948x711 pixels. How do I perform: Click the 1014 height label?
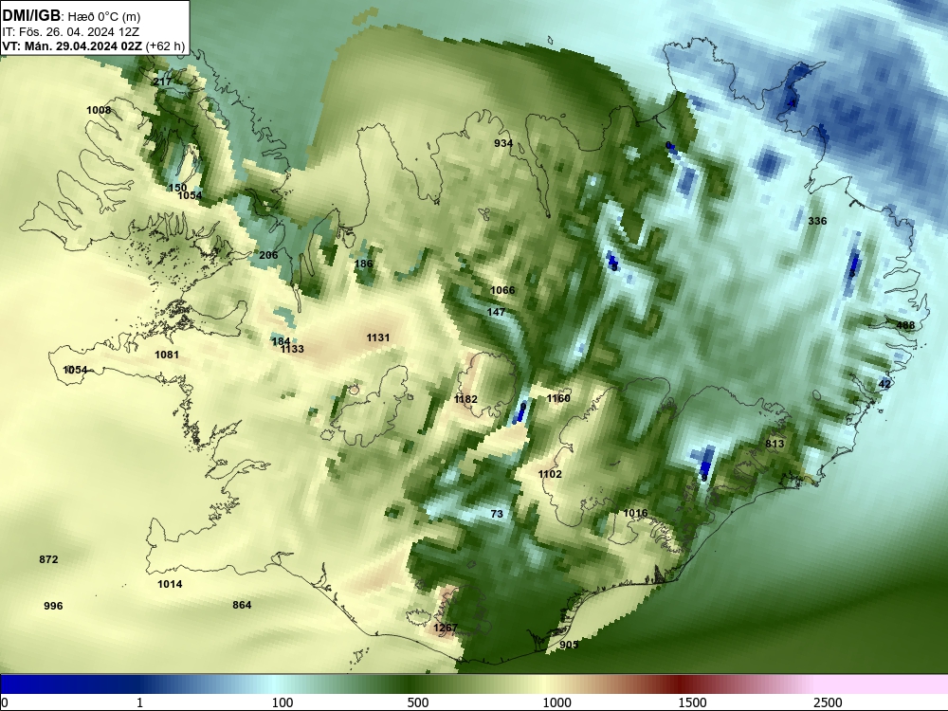(x=170, y=584)
